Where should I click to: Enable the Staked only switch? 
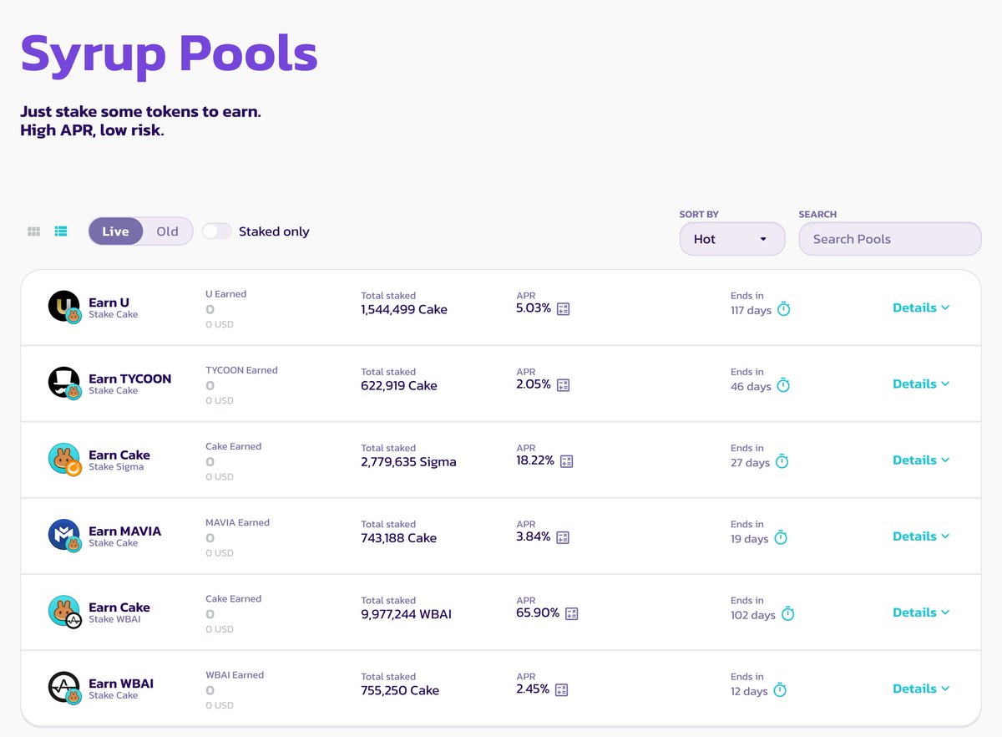point(217,231)
